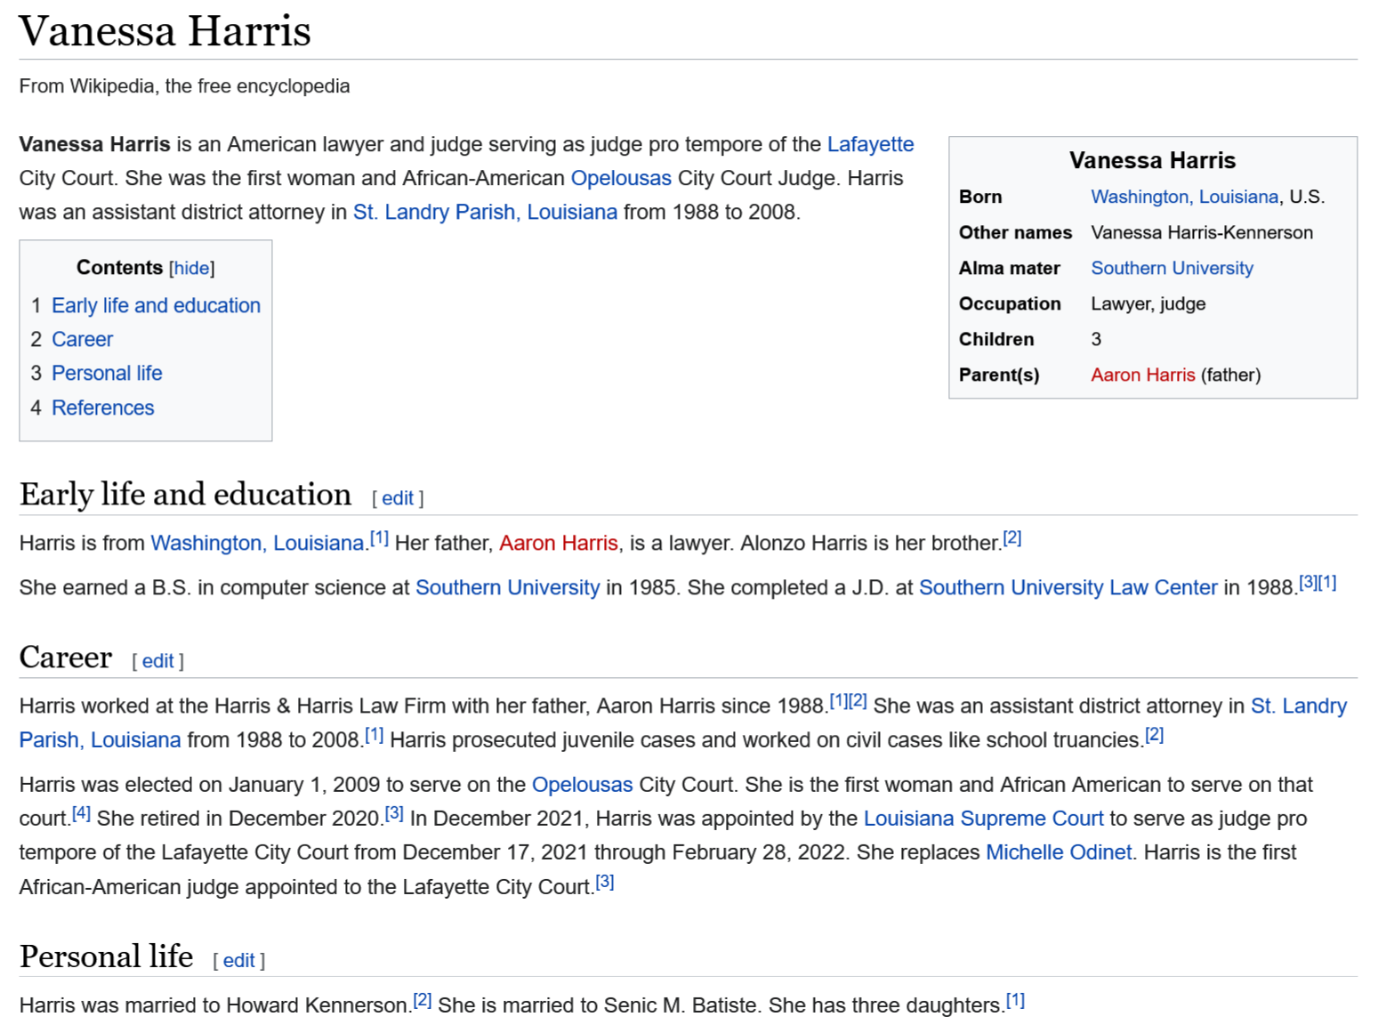
Task: Open Michelle Odinet link
Action: (1059, 852)
